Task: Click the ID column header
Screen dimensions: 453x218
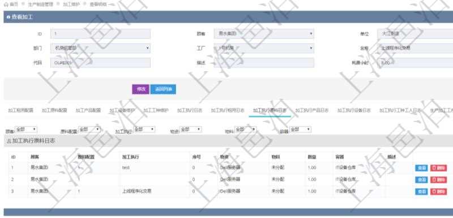Action: tap(13, 157)
